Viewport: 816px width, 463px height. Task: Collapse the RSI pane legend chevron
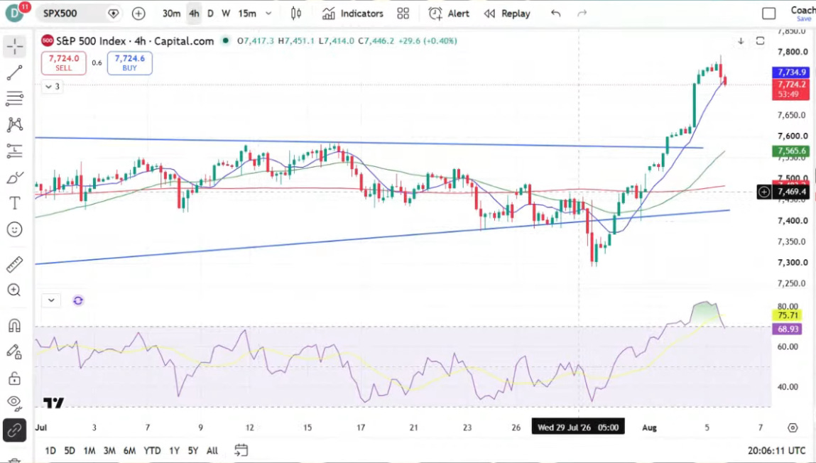pos(51,300)
